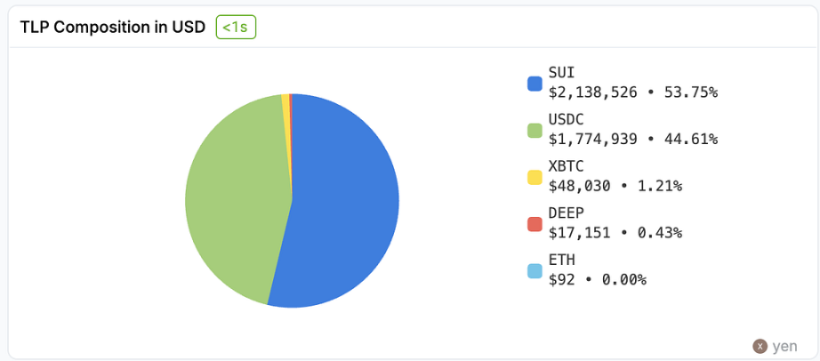This screenshot has width=820, height=361.
Task: Click the green USDC legend swatch
Action: click(x=535, y=131)
